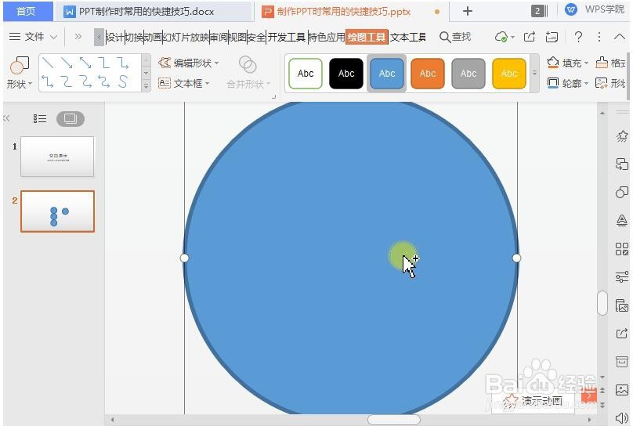633x426 pixels.
Task: Apply the white outlined Abc style
Action: coord(306,74)
